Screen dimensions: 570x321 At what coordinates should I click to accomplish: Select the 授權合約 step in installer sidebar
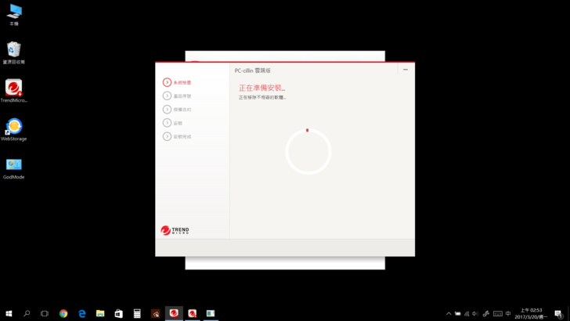point(177,110)
